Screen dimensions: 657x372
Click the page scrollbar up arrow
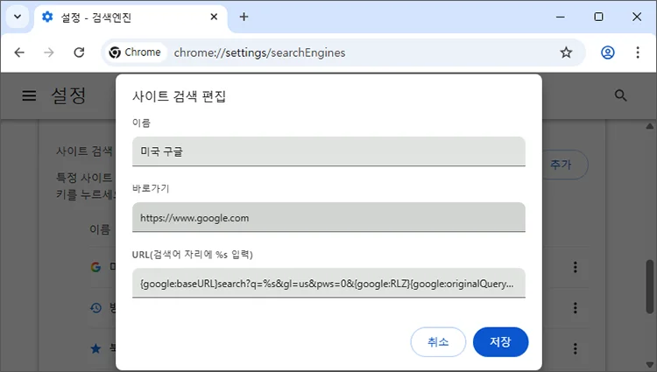pyautogui.click(x=649, y=126)
